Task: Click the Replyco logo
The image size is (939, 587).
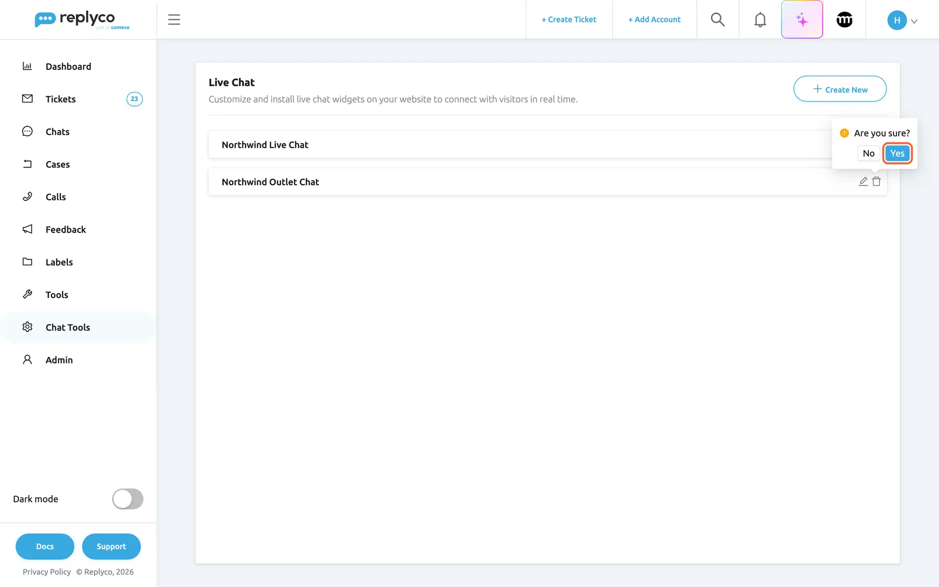Action: pyautogui.click(x=82, y=19)
